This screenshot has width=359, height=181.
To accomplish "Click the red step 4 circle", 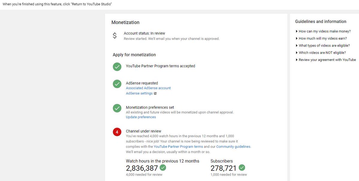I will click(x=117, y=132).
